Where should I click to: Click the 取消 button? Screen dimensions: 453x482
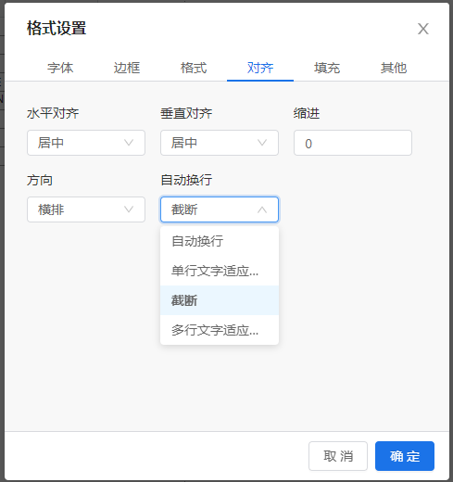click(338, 456)
